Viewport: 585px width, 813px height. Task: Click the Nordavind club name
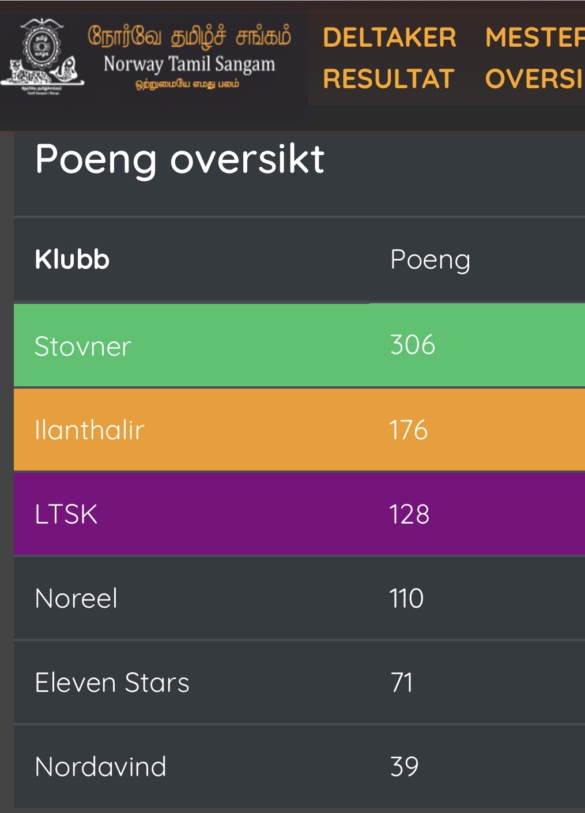(100, 766)
